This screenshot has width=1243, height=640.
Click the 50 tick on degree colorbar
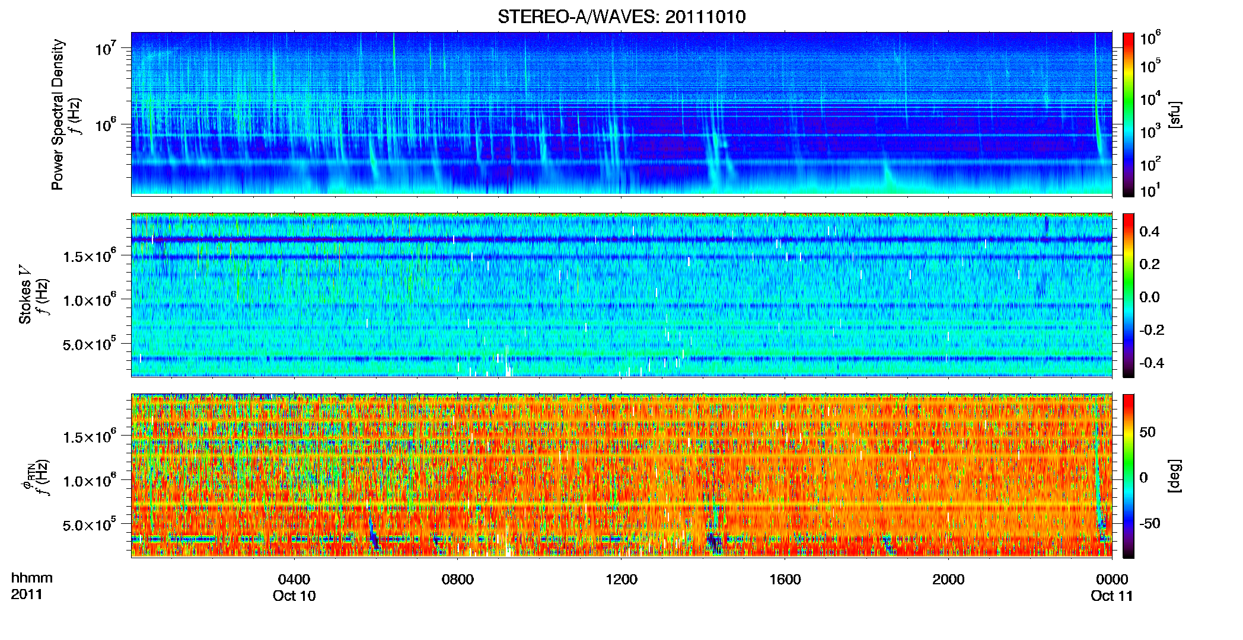[x=1148, y=432]
